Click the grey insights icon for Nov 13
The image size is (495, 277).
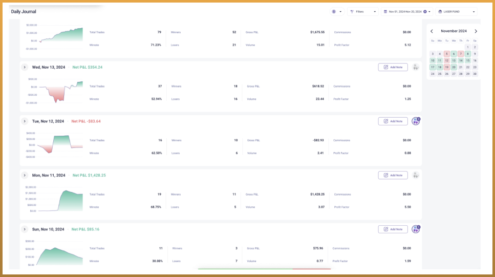coord(416,67)
